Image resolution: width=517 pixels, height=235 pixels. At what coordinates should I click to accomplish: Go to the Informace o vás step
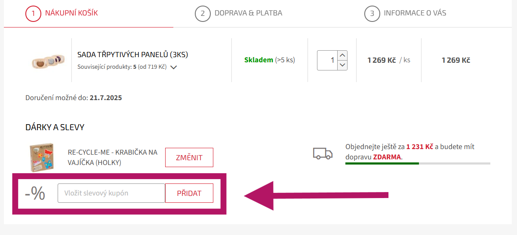pos(415,13)
